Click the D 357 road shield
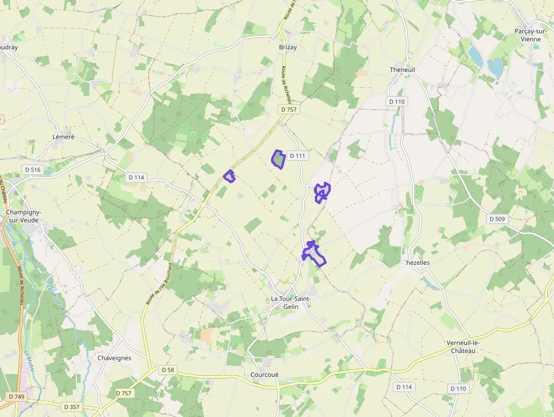The width and height of the screenshot is (554, 417). coord(72,407)
